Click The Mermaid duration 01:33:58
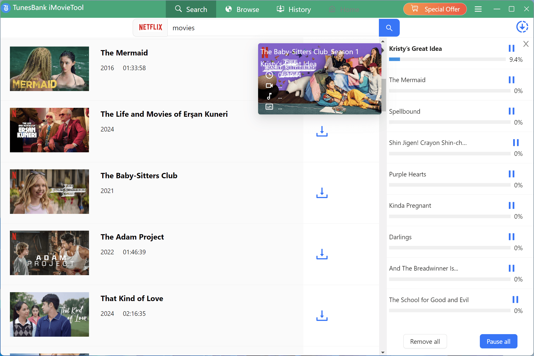Image resolution: width=534 pixels, height=356 pixels. pos(134,68)
